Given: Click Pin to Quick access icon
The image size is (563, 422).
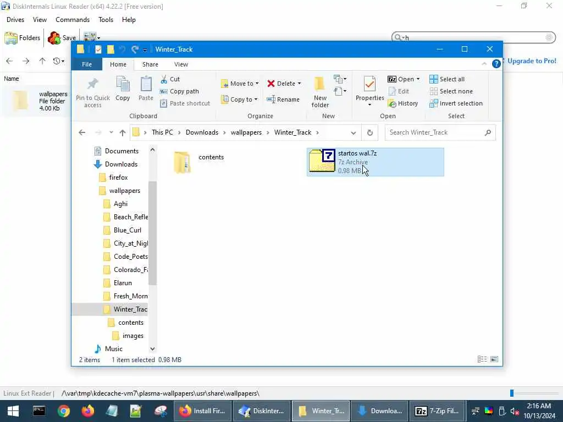Looking at the screenshot, I should tap(92, 84).
